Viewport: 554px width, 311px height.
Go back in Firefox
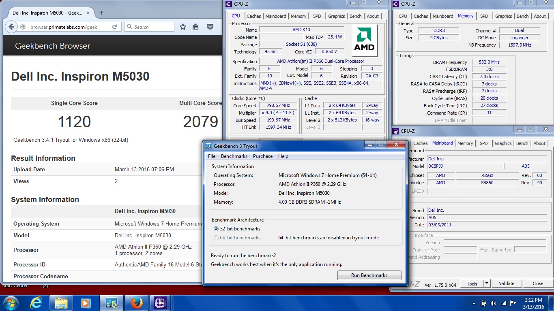click(x=11, y=27)
